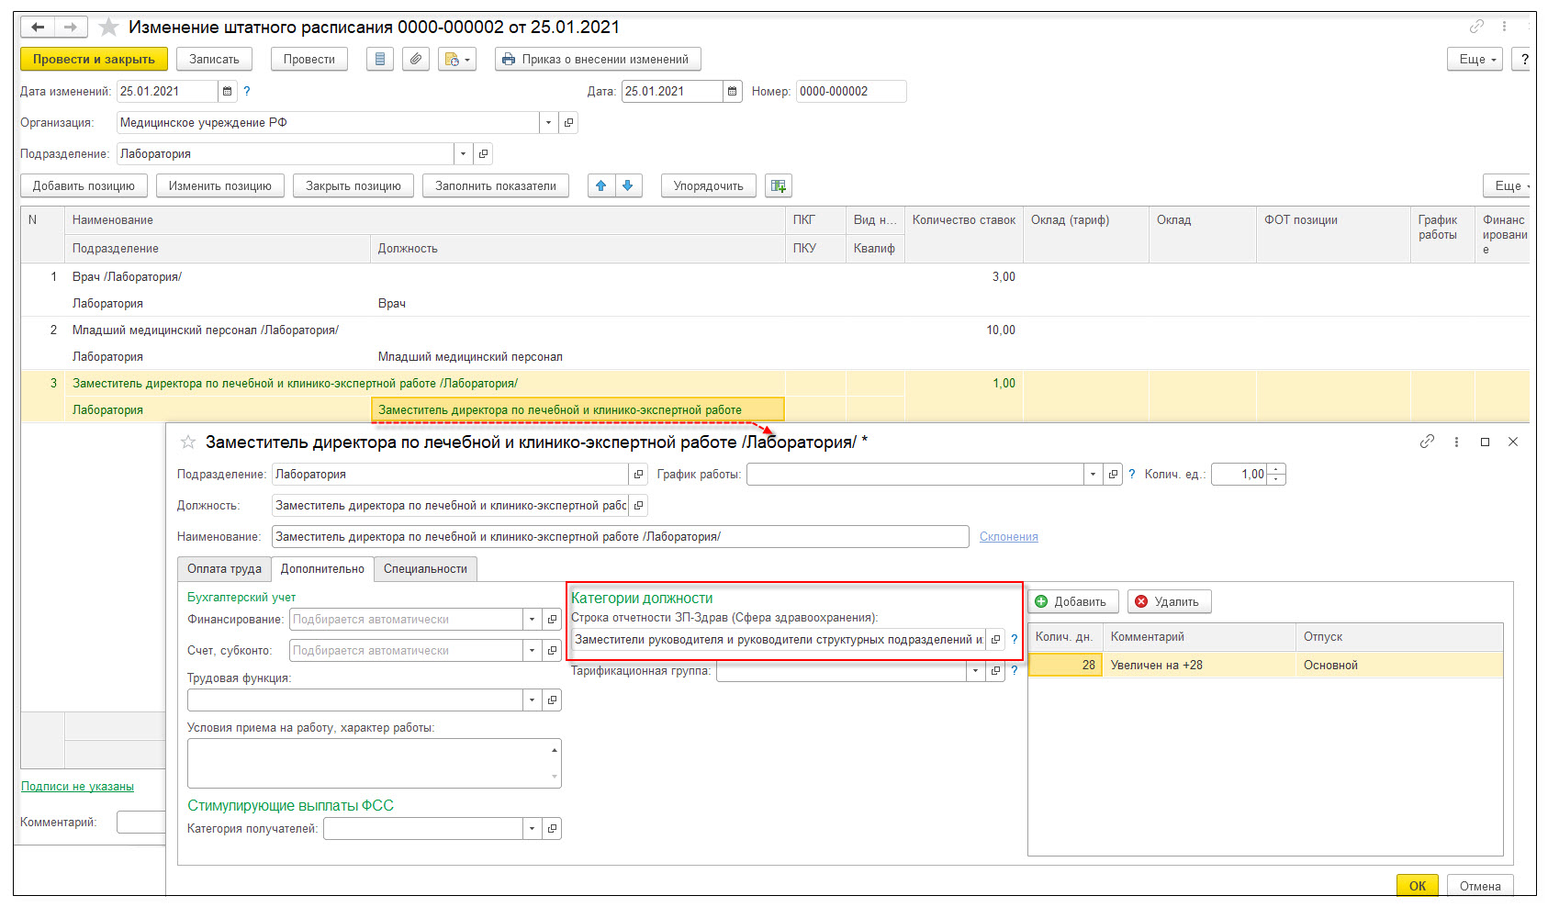Open help for Тарификационная группа
The height and width of the screenshot is (907, 1548).
click(1014, 670)
